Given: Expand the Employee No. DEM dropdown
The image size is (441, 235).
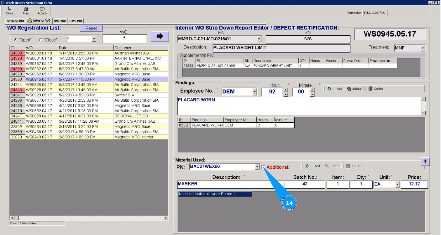Looking at the screenshot, I should click(x=254, y=92).
